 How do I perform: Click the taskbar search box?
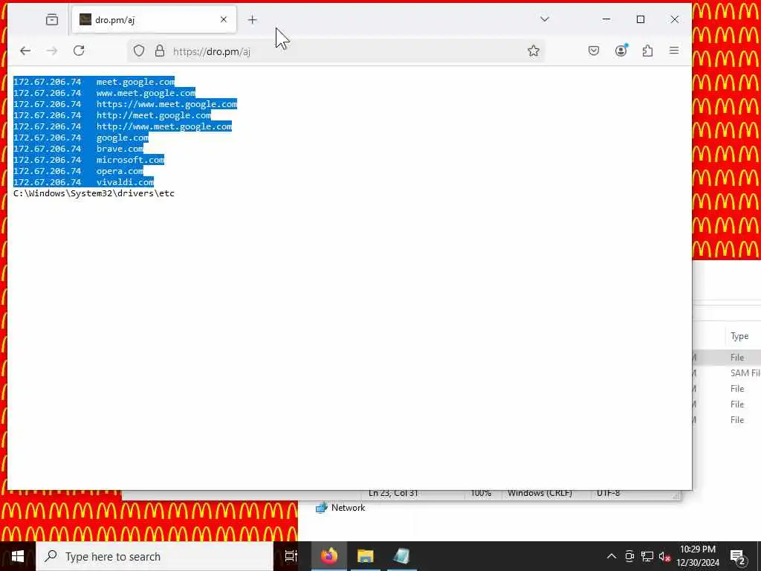click(155, 556)
